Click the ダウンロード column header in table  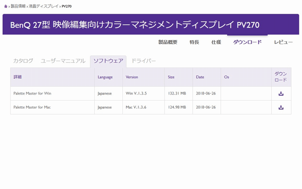pyautogui.click(x=281, y=77)
